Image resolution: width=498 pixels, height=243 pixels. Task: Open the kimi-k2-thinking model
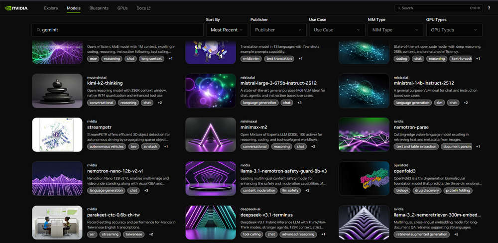coord(105,83)
